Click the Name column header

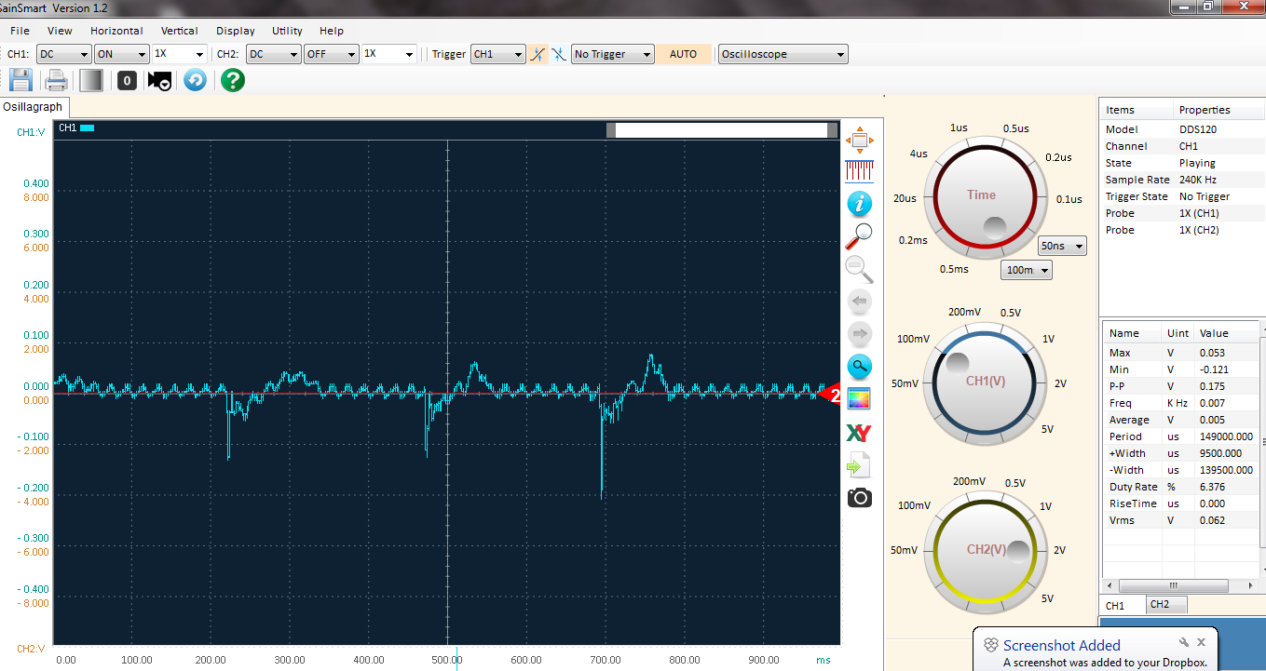click(1133, 333)
